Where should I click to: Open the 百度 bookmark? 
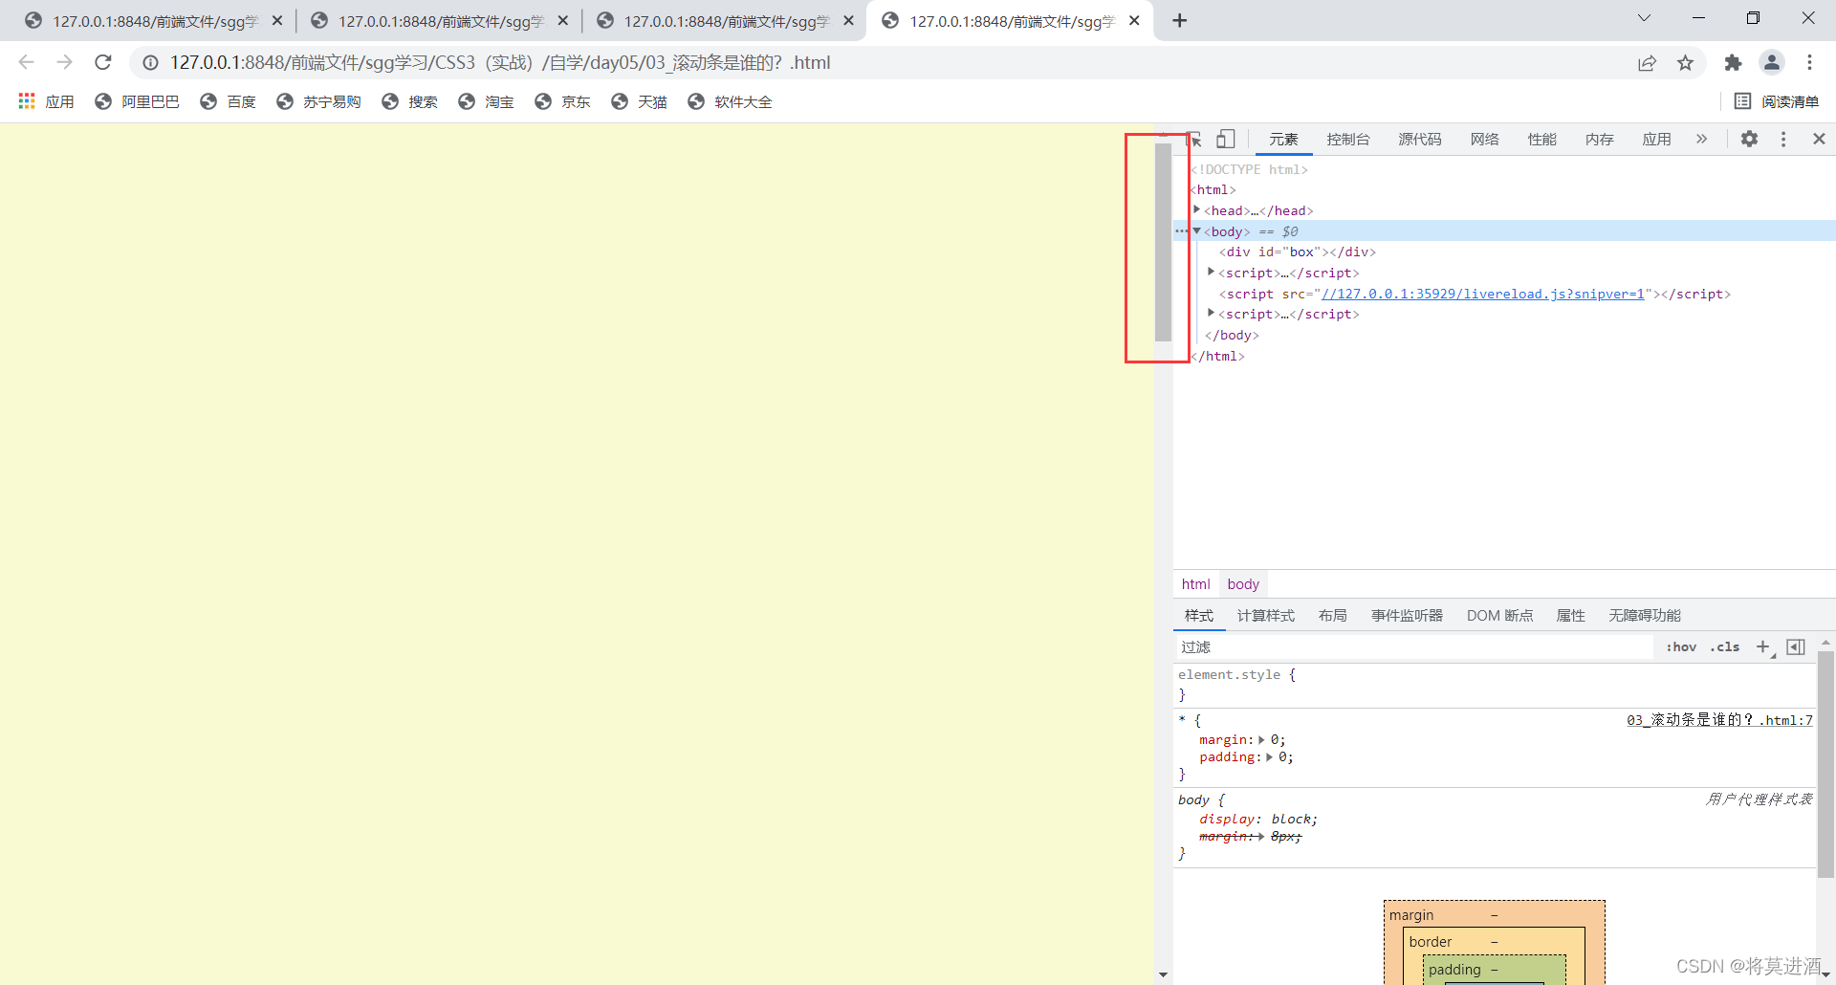tap(228, 101)
